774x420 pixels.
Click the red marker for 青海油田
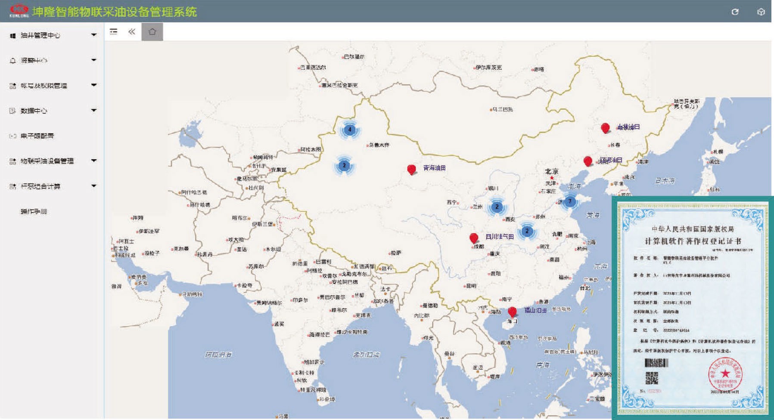click(411, 169)
